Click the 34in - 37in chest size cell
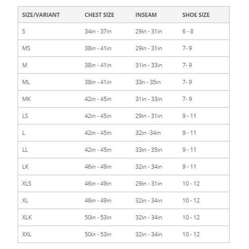The image size is (249, 249). [x=98, y=31]
